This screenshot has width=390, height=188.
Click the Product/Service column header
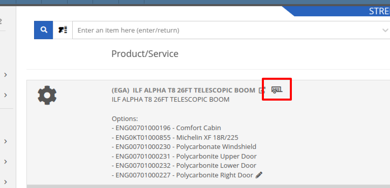[x=145, y=54]
